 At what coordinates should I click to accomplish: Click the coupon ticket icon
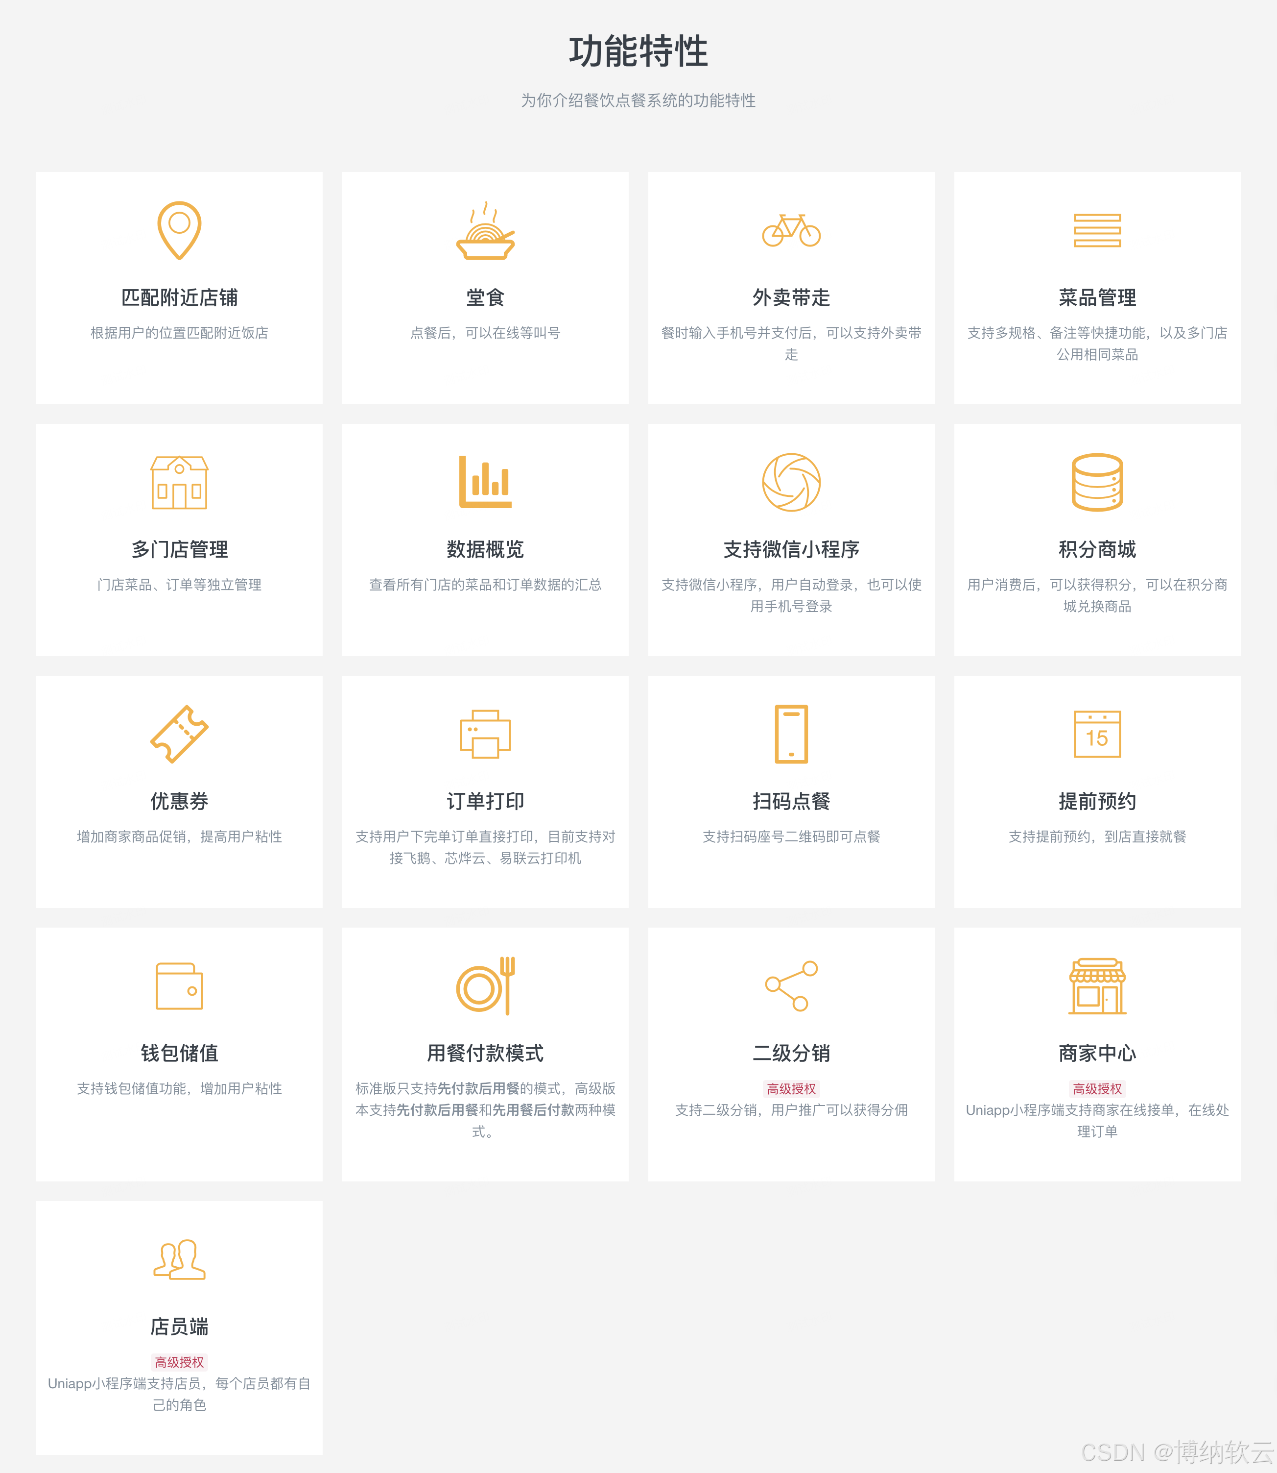[x=179, y=734]
